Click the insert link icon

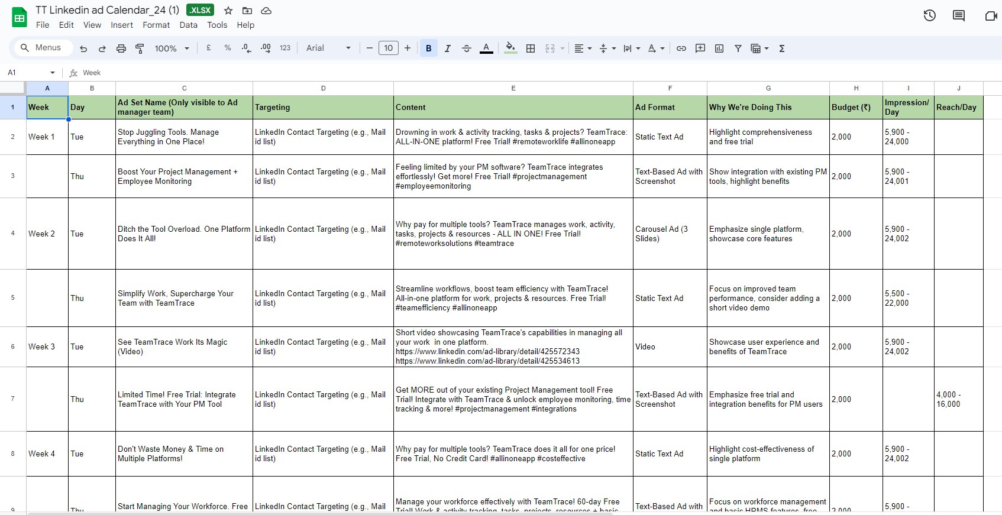[x=681, y=48]
